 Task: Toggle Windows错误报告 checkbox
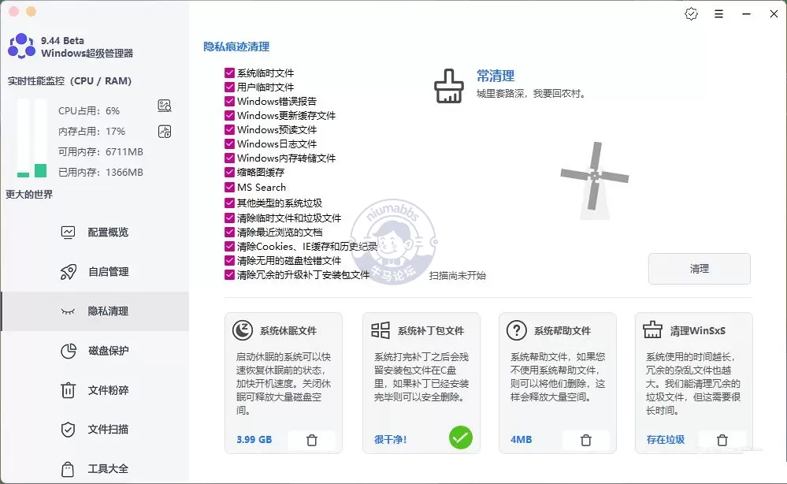(x=229, y=101)
